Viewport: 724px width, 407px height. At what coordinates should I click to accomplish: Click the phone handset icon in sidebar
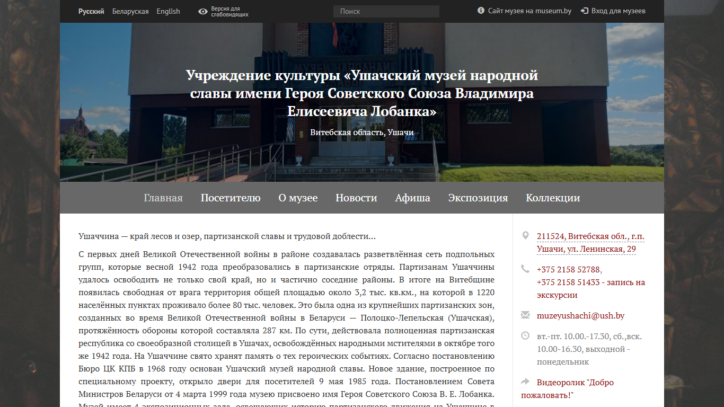525,269
